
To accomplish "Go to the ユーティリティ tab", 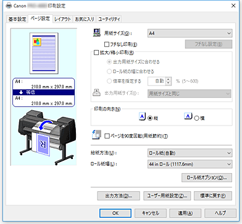I will (x=109, y=19).
